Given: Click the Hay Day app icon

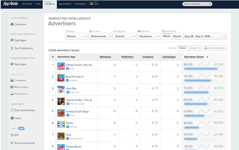Looking at the screenshot, I should click(61, 89).
